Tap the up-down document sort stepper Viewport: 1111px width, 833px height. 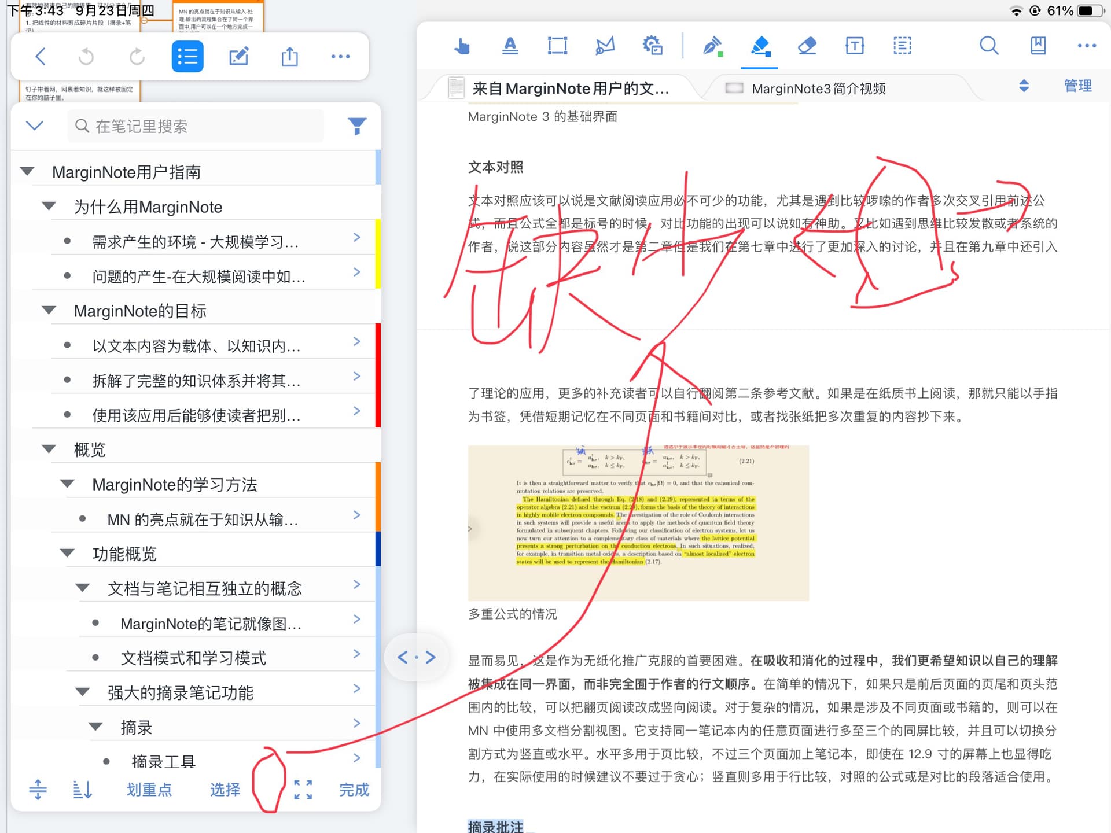point(1024,86)
